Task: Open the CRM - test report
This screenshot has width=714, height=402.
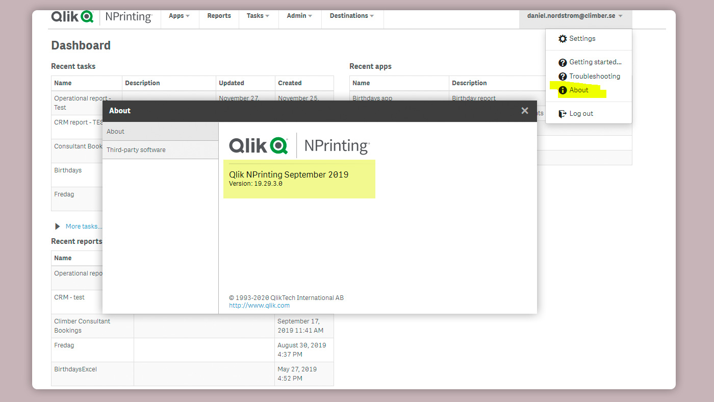Action: coord(69,297)
